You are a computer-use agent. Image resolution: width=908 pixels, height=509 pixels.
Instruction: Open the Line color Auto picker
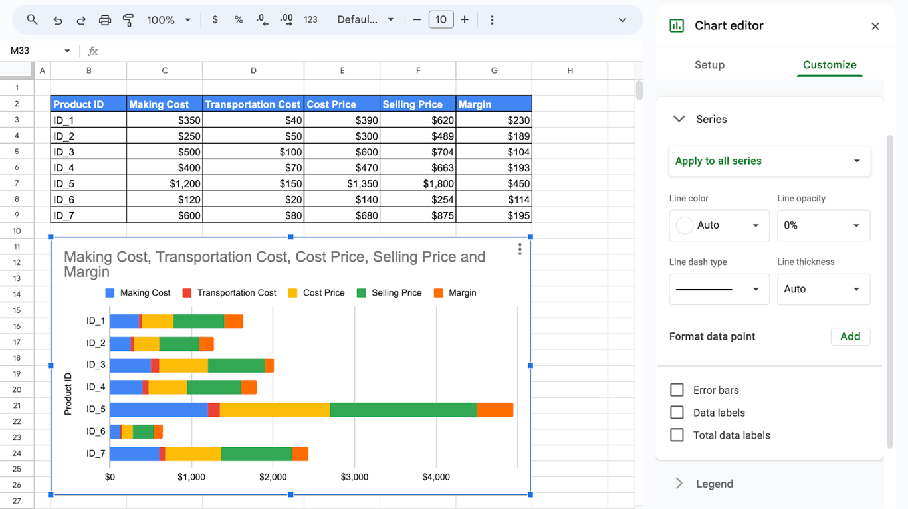point(719,225)
